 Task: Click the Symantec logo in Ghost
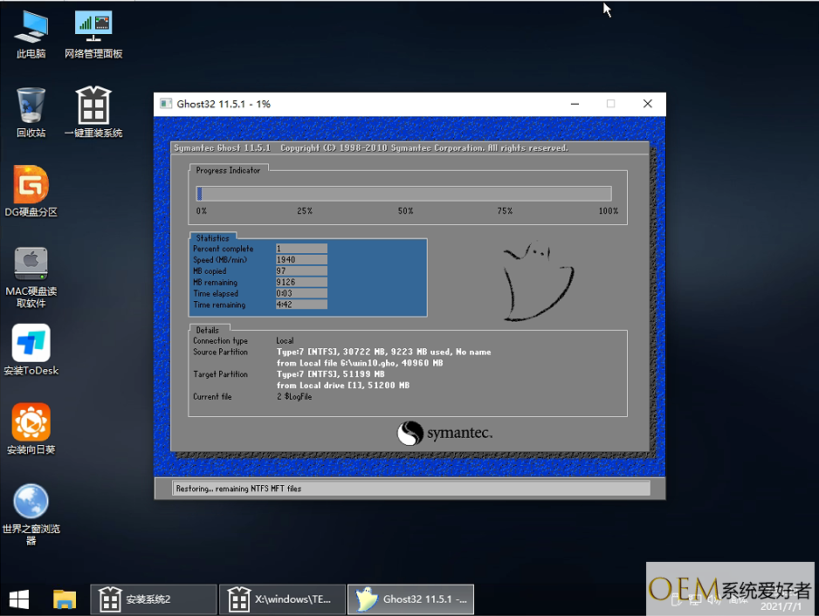coord(445,434)
